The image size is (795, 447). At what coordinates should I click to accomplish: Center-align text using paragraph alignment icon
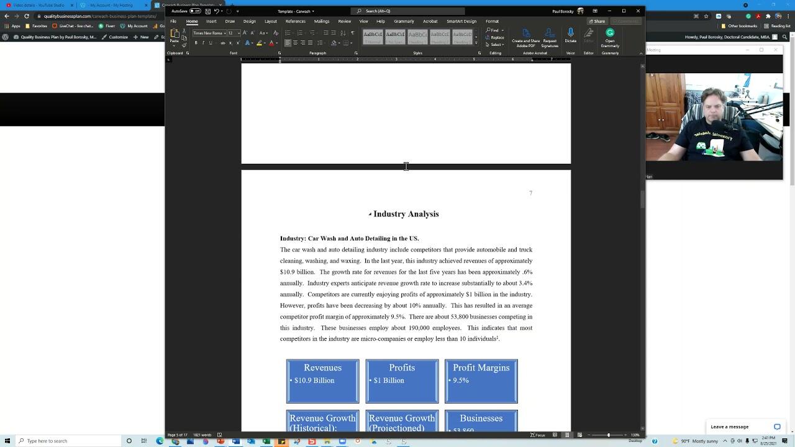click(x=295, y=43)
